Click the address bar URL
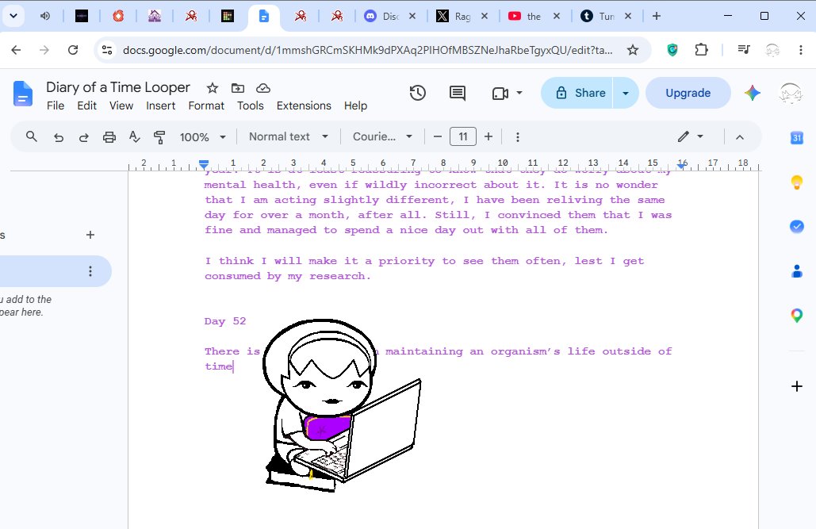Image resolution: width=816 pixels, height=529 pixels. pos(367,50)
